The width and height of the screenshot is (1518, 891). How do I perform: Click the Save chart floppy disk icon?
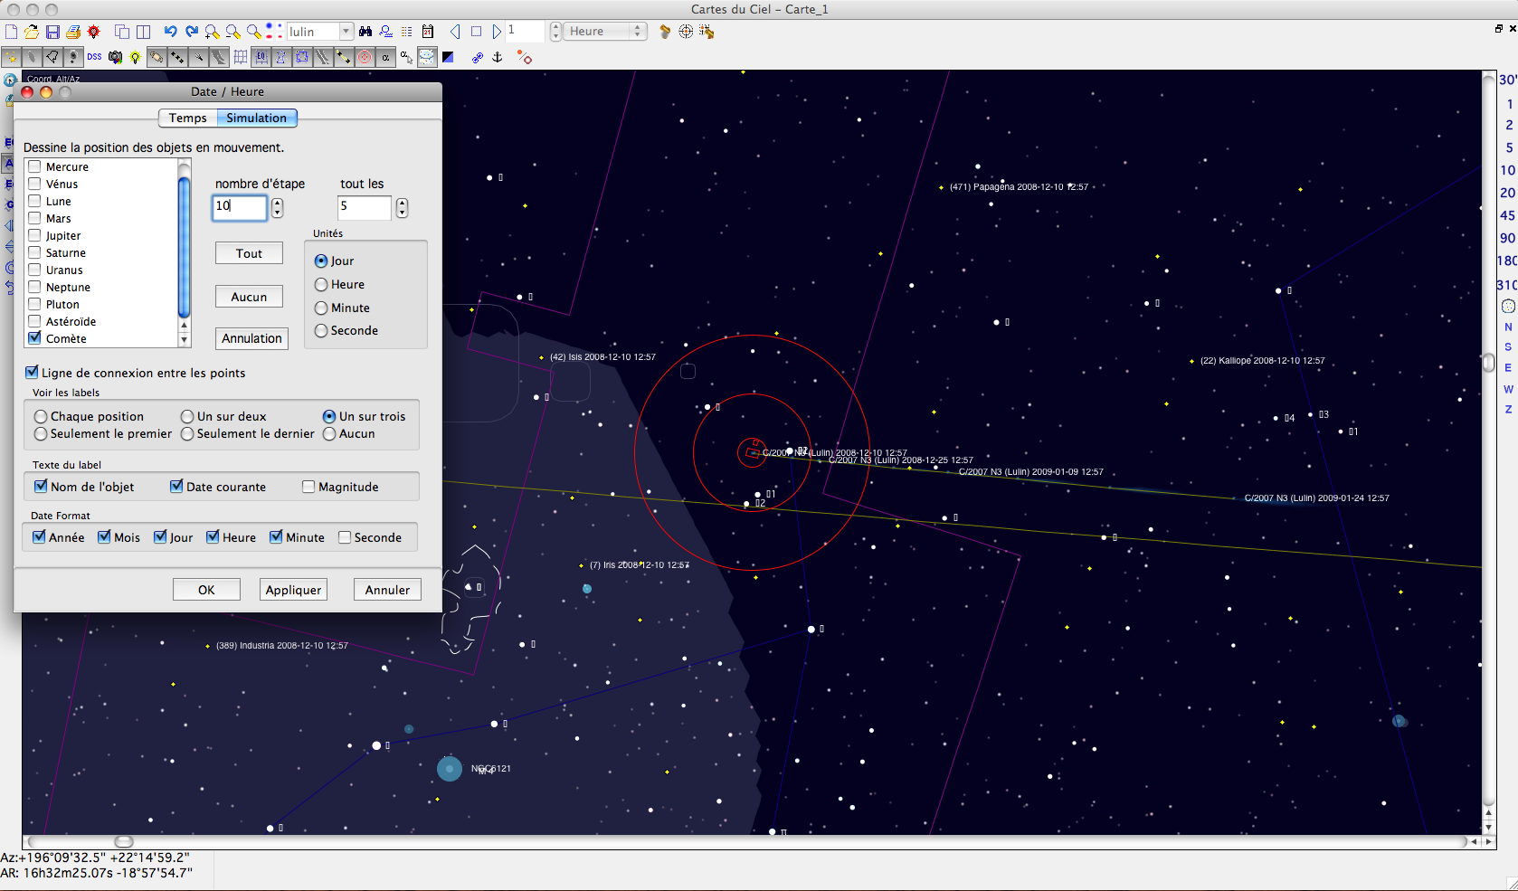[x=52, y=32]
